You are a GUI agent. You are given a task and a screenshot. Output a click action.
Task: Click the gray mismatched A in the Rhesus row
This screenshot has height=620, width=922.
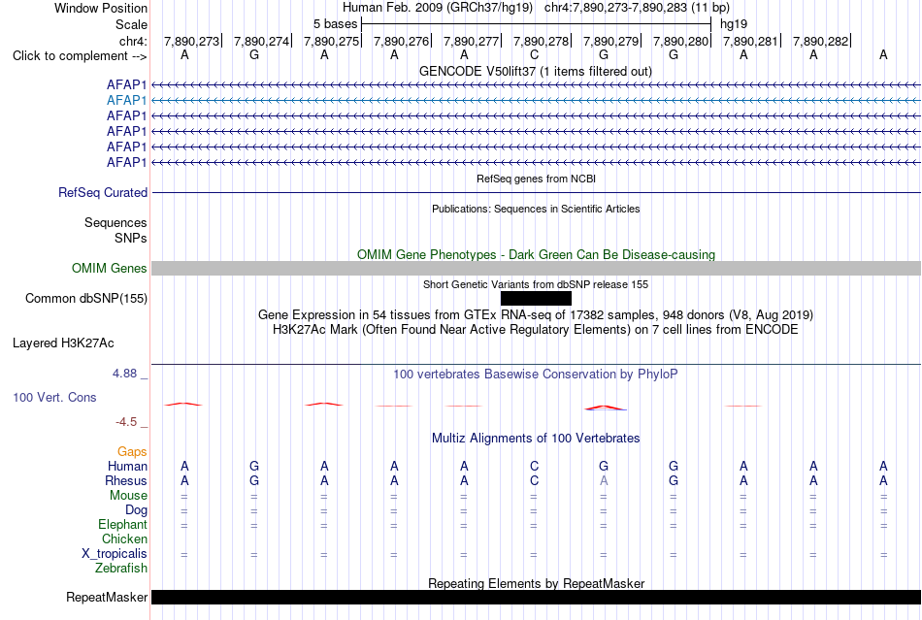tap(604, 480)
